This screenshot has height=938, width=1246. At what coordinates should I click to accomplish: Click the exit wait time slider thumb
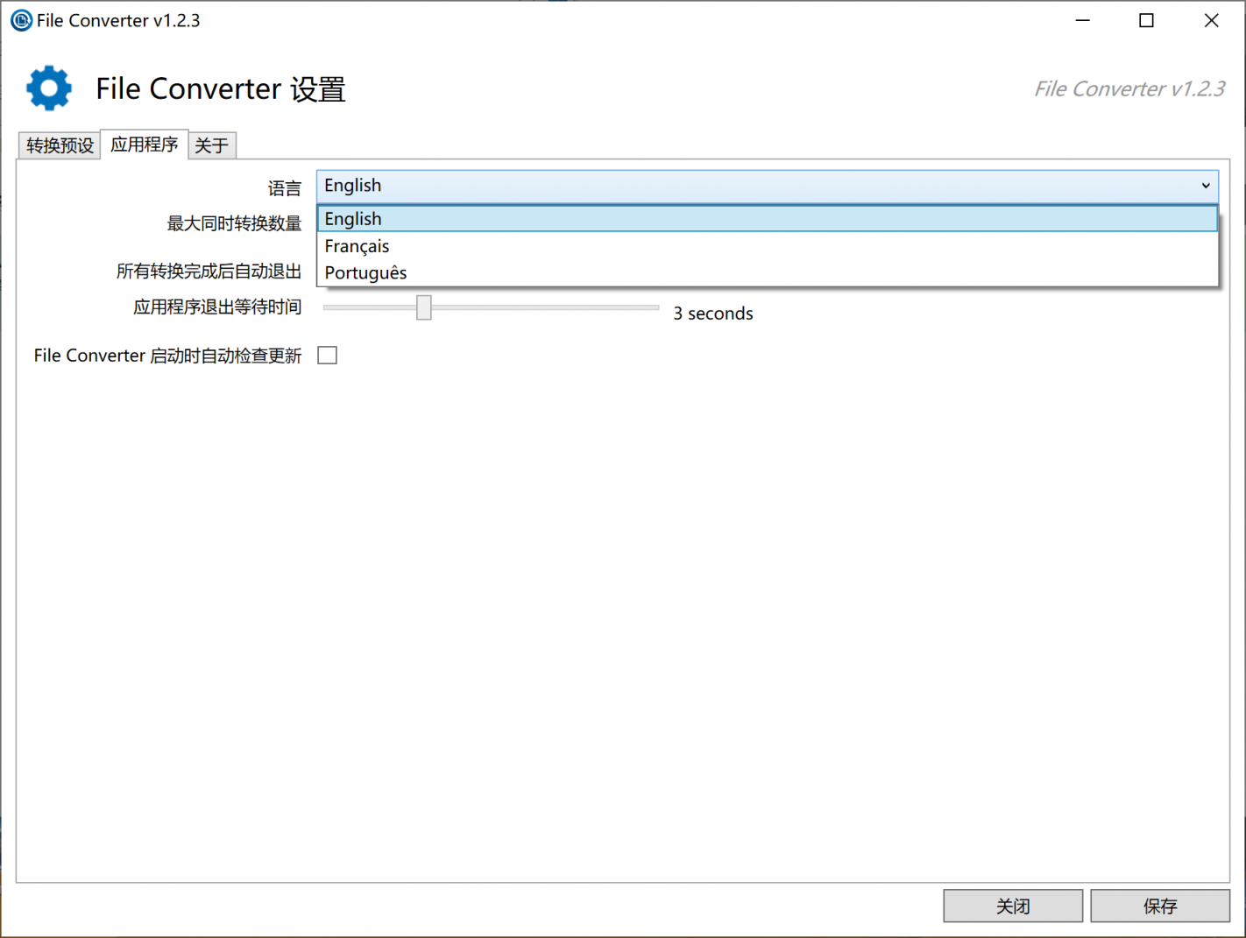424,307
